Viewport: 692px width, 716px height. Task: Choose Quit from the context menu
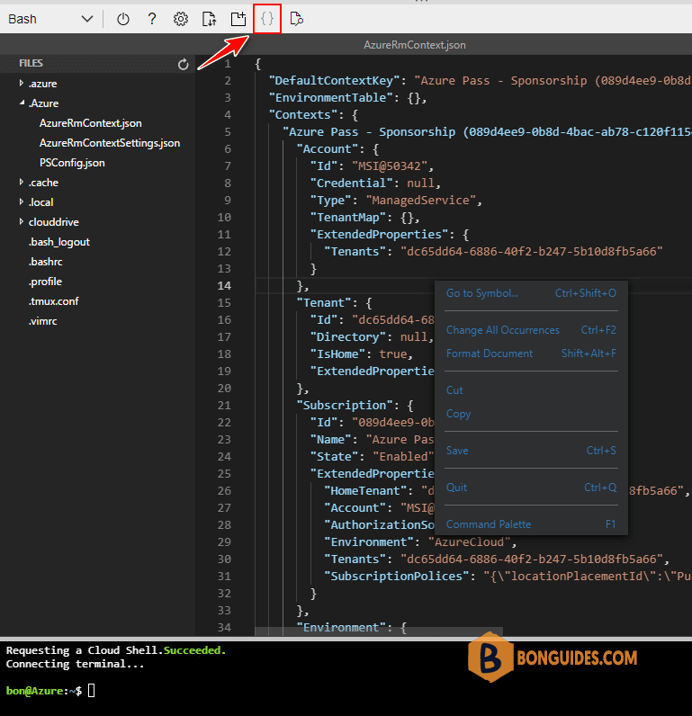click(x=531, y=488)
